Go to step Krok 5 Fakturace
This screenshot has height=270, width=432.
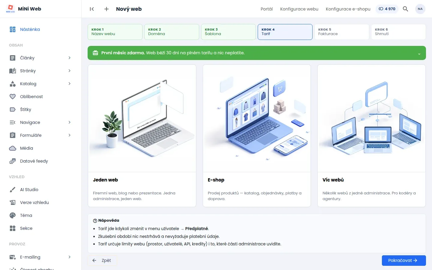point(342,32)
